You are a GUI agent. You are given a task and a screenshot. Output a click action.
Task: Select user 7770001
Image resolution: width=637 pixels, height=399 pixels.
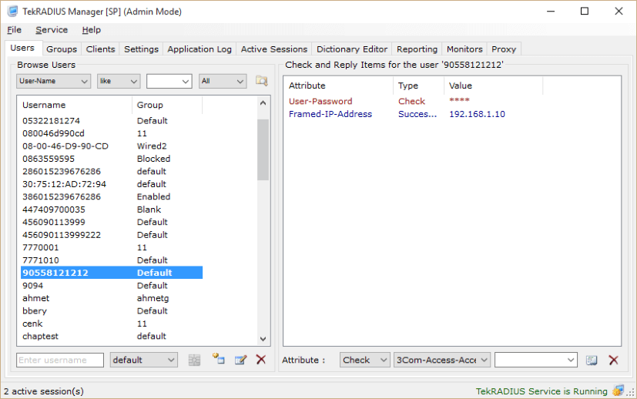point(112,247)
